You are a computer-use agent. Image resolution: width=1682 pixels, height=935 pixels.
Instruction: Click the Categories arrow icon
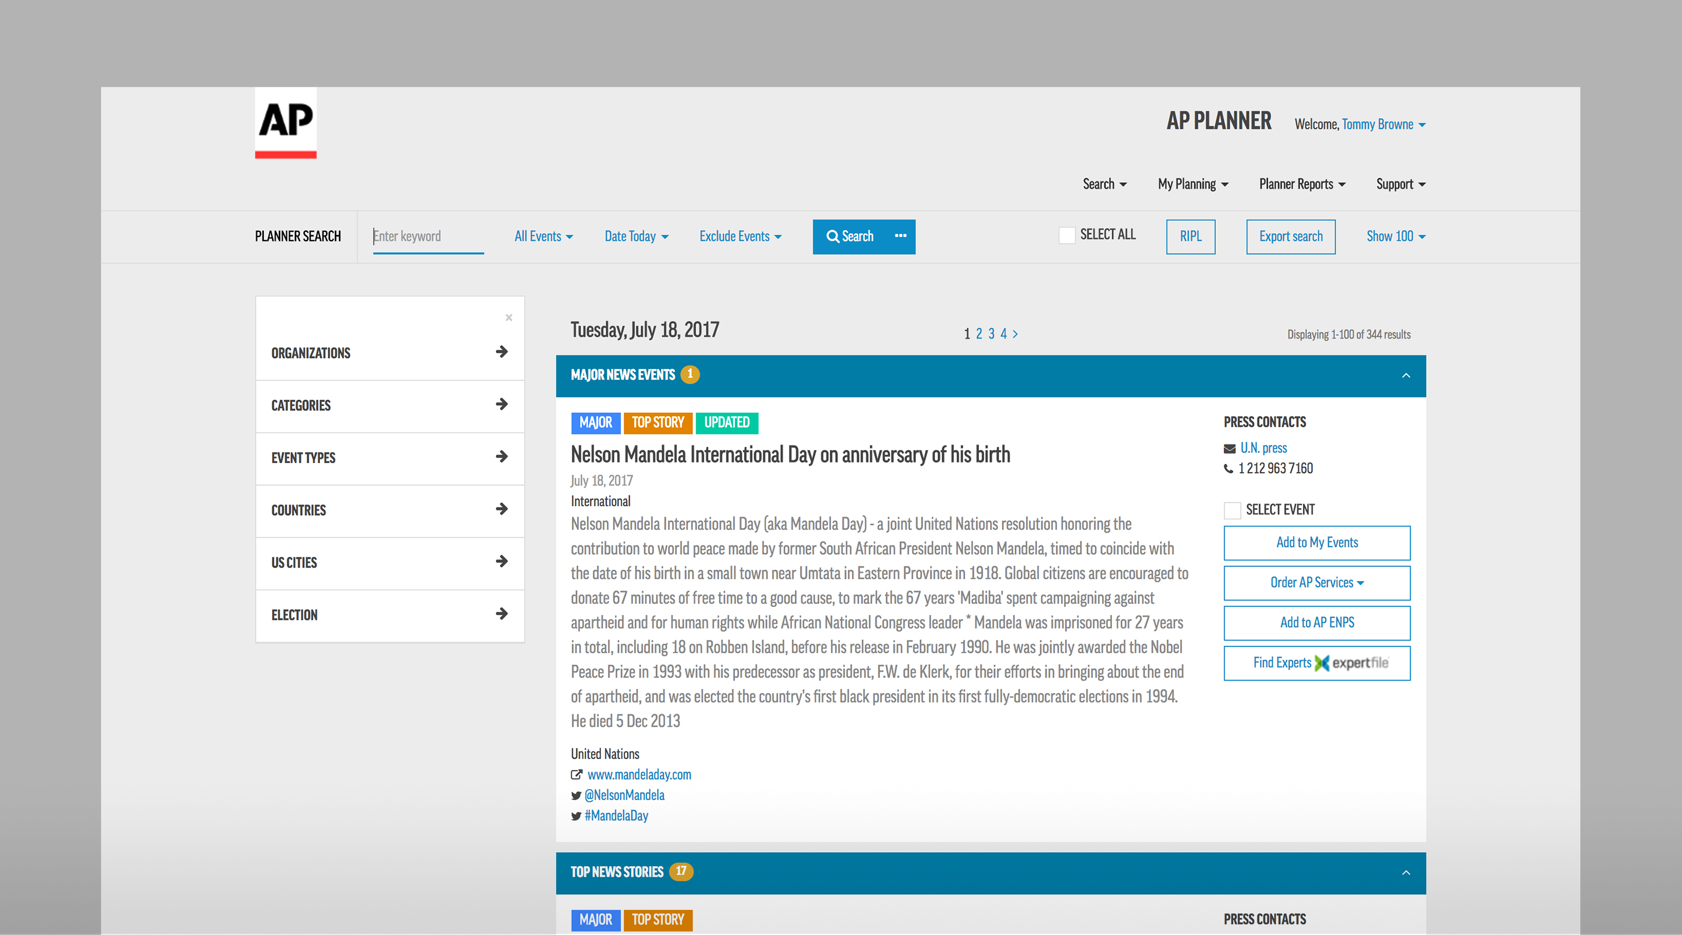coord(502,404)
